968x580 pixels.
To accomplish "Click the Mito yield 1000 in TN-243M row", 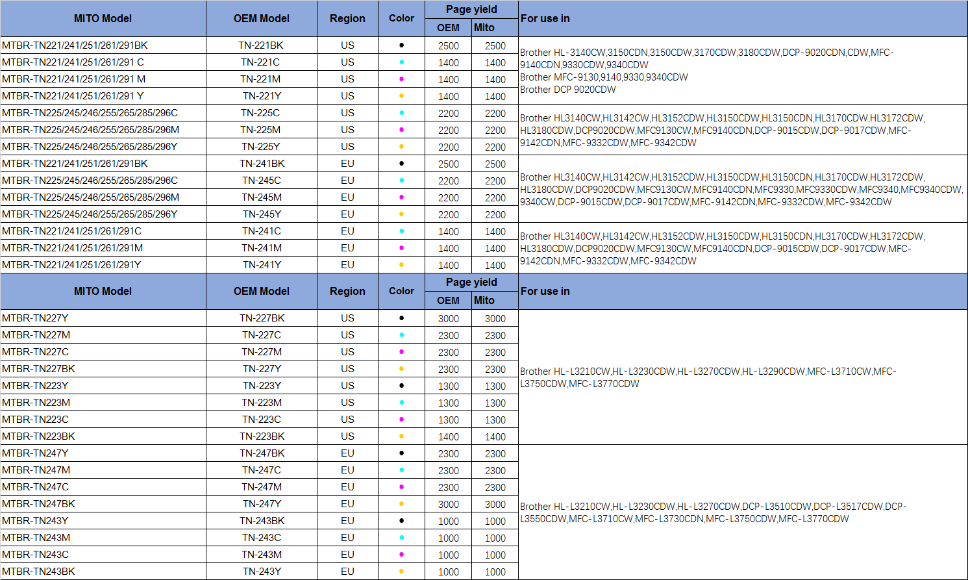I will [x=495, y=555].
